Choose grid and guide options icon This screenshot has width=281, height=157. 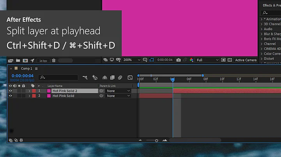[145, 60]
